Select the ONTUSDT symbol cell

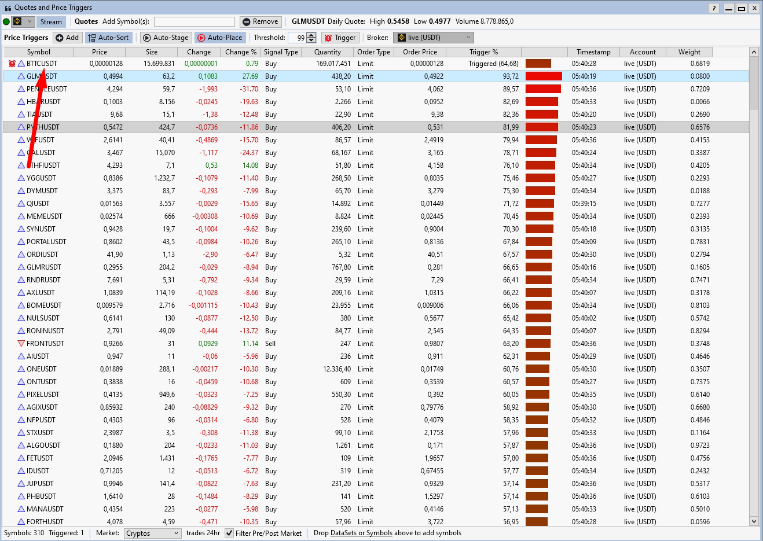point(42,382)
